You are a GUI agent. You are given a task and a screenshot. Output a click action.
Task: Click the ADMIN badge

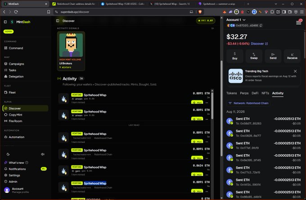9,31
